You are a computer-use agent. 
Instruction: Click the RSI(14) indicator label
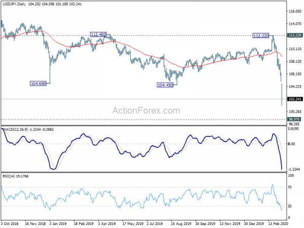point(9,176)
